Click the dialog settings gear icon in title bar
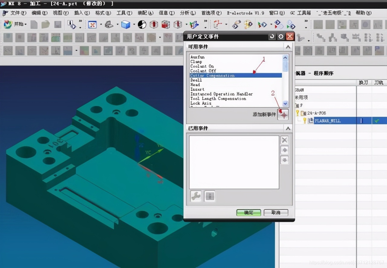387x268 pixels. (281, 37)
